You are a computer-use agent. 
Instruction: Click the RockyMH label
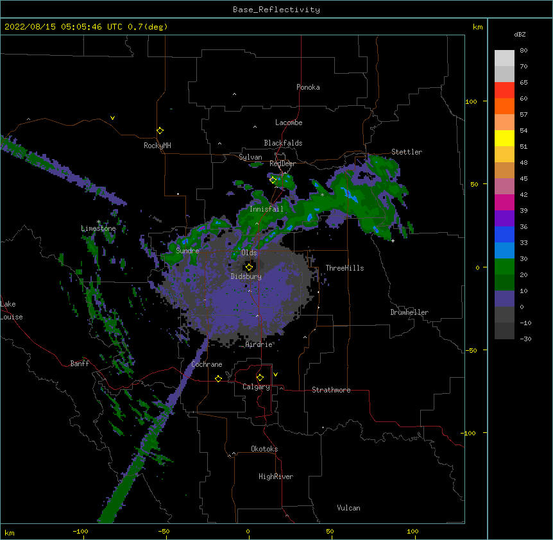coord(157,146)
